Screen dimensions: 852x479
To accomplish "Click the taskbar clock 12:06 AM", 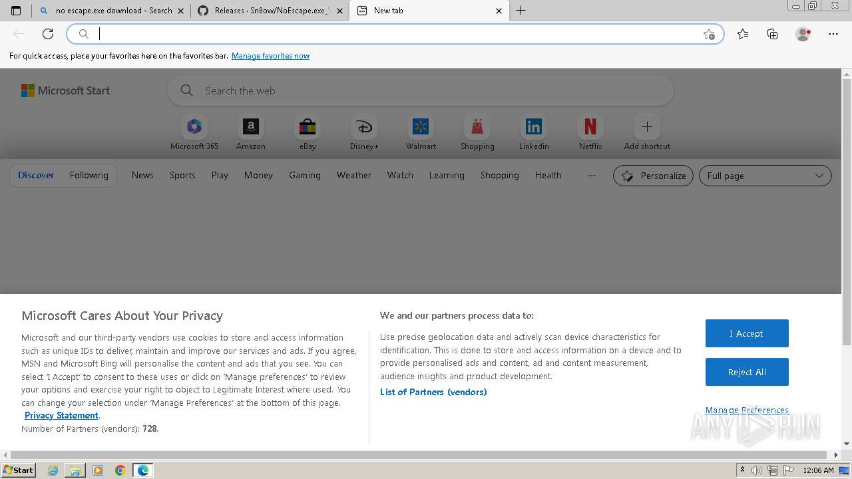I will 818,470.
